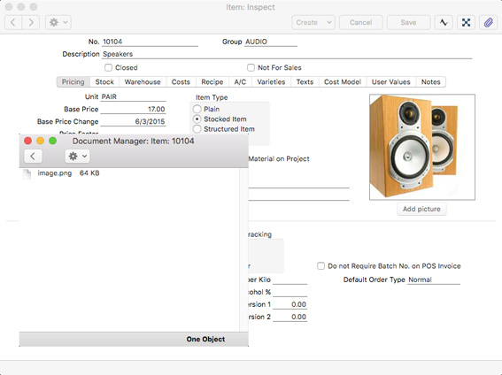Switch to the Varieties tab

[x=271, y=82]
